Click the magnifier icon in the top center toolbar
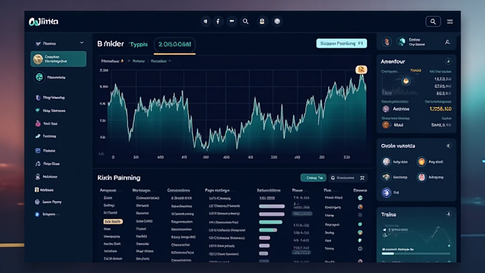The height and width of the screenshot is (273, 485). click(245, 21)
